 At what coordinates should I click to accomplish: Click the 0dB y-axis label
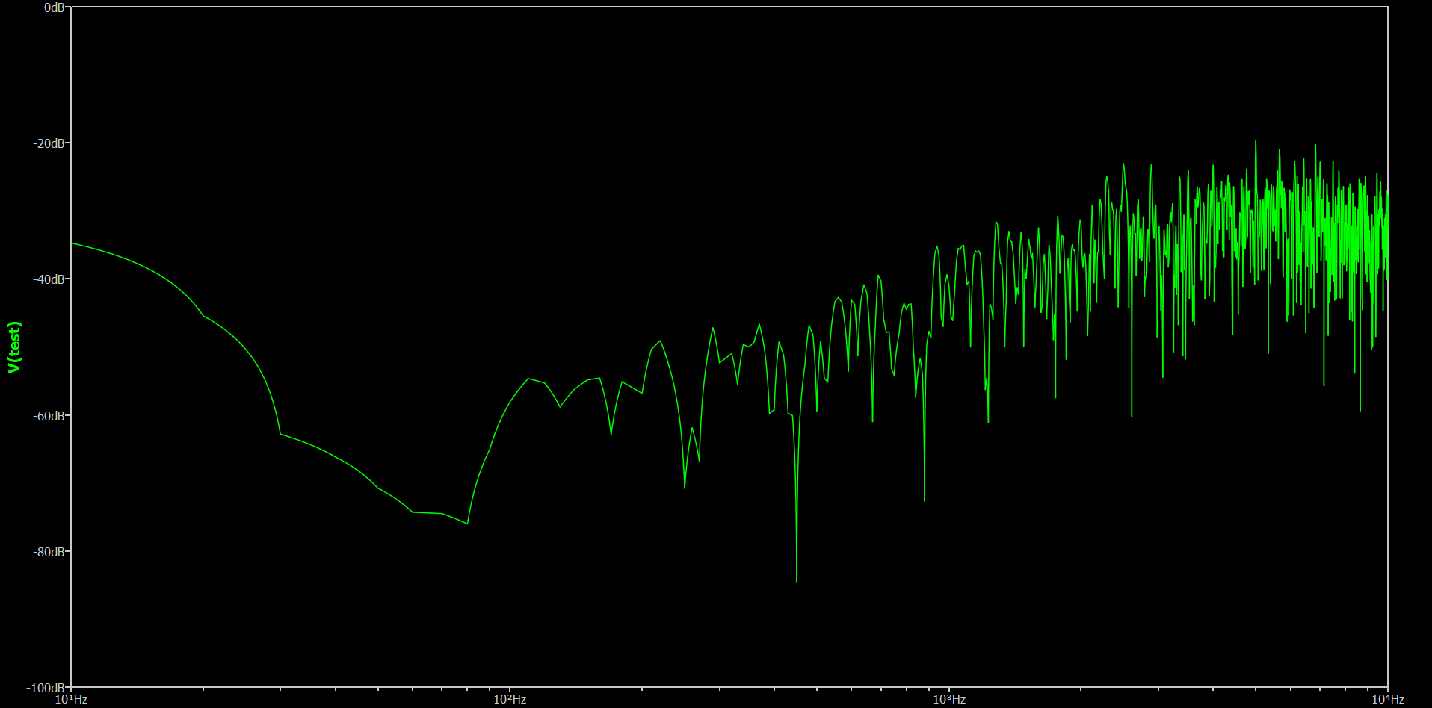coord(55,7)
